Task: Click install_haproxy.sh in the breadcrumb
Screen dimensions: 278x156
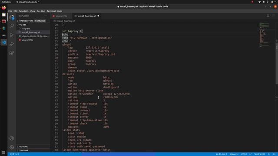Action: (66, 21)
